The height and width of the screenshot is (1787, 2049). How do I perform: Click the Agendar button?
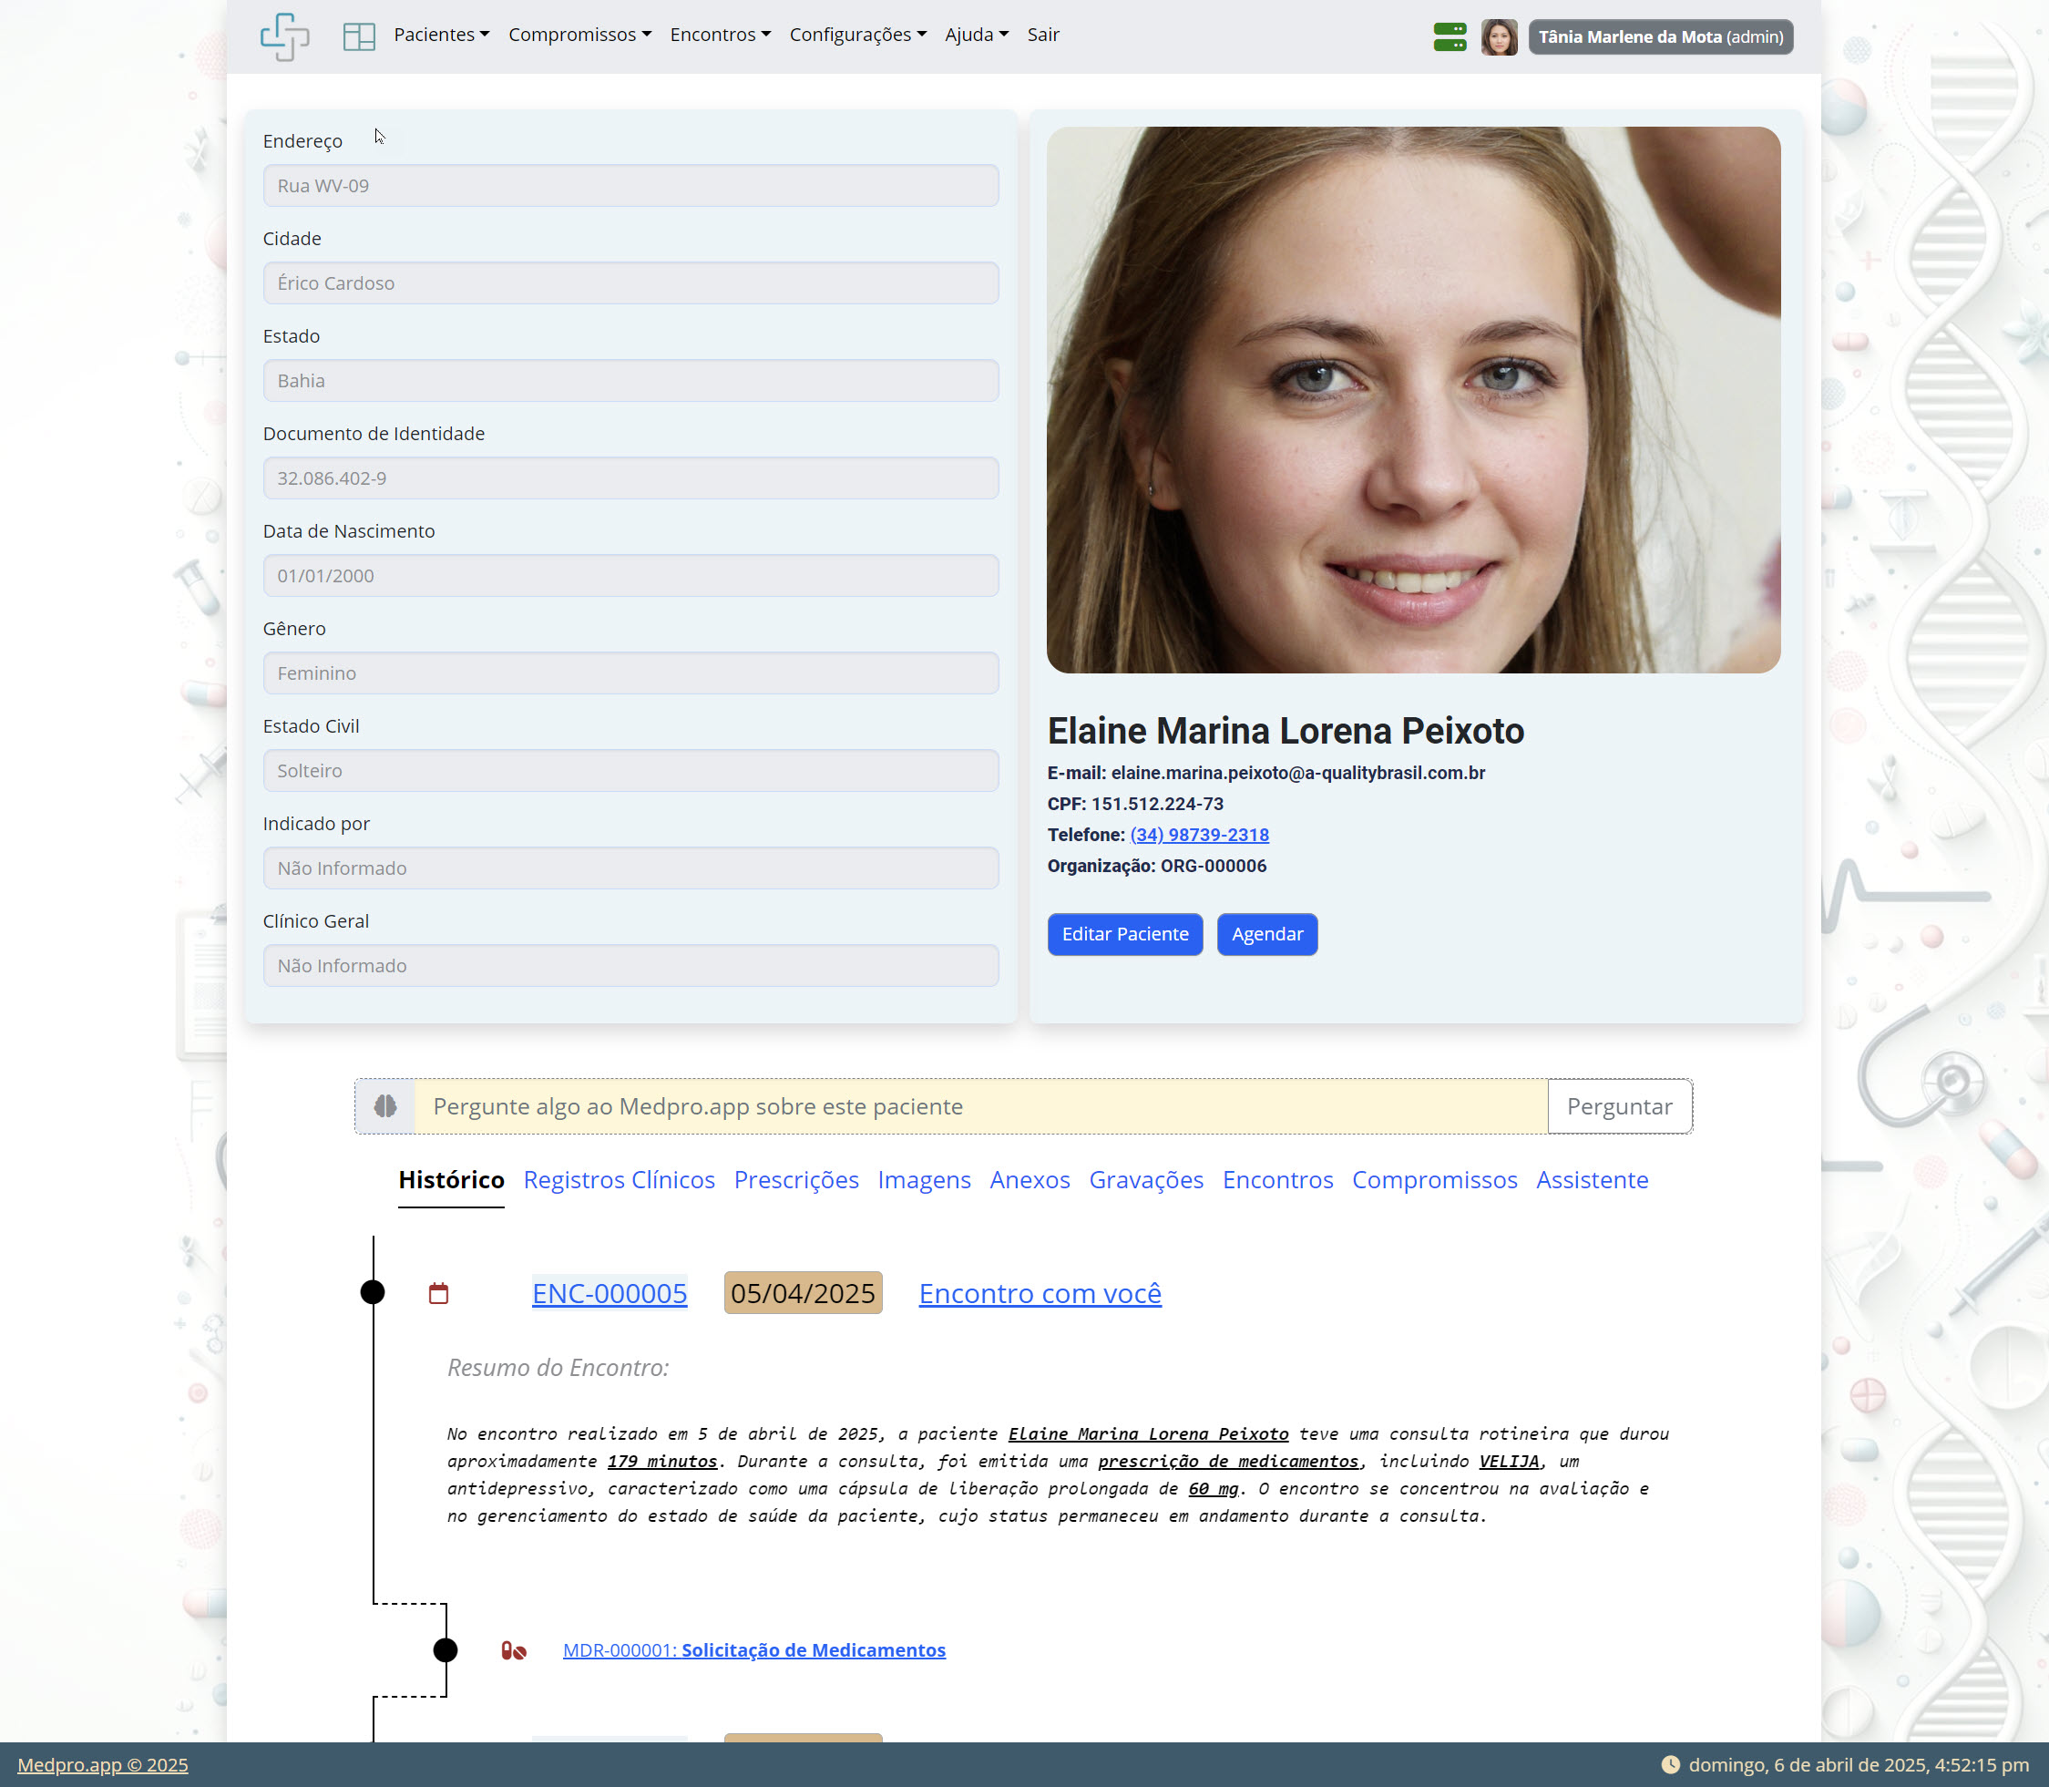tap(1266, 934)
